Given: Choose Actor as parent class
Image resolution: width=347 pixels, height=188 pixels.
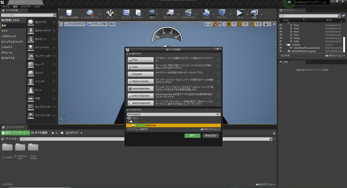Looking at the screenshot, I should pos(141,60).
